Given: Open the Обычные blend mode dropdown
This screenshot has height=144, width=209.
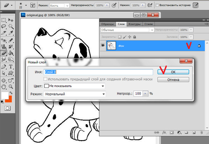Looking at the screenshot, I should [127, 30].
